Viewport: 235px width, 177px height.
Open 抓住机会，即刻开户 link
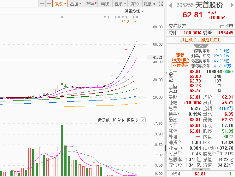[x=201, y=40]
